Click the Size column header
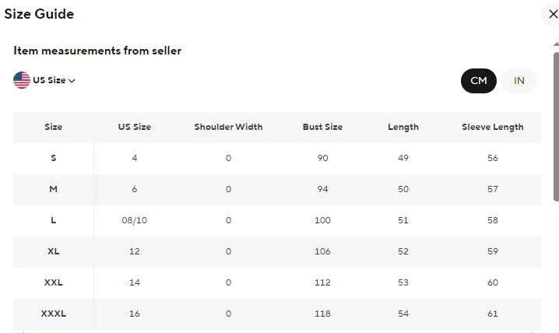 tap(54, 127)
